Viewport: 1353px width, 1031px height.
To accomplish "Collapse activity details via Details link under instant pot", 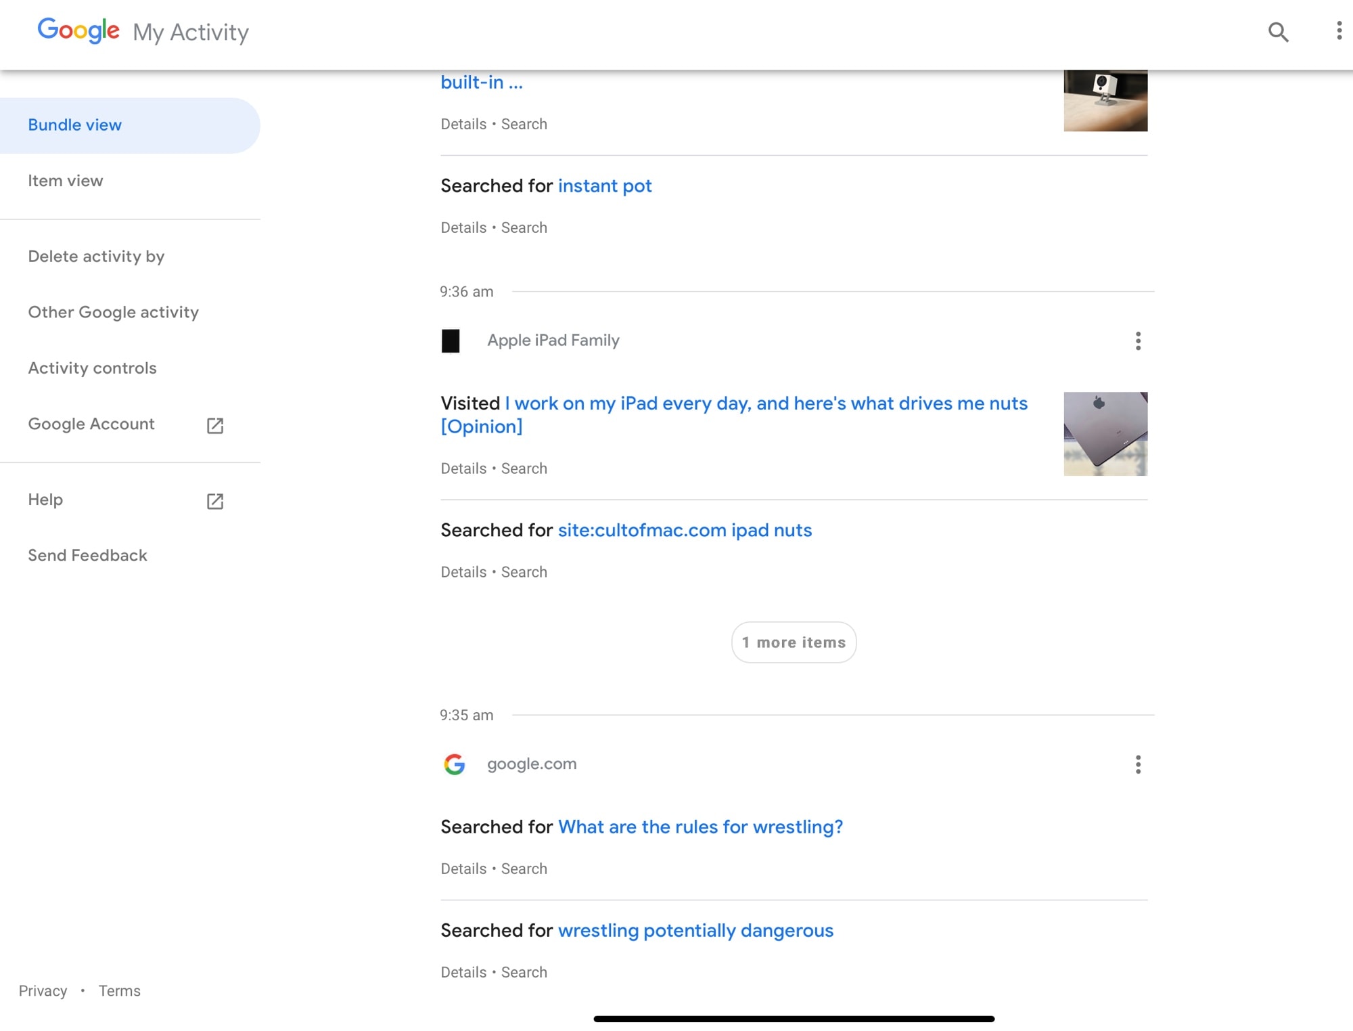I will 463,227.
